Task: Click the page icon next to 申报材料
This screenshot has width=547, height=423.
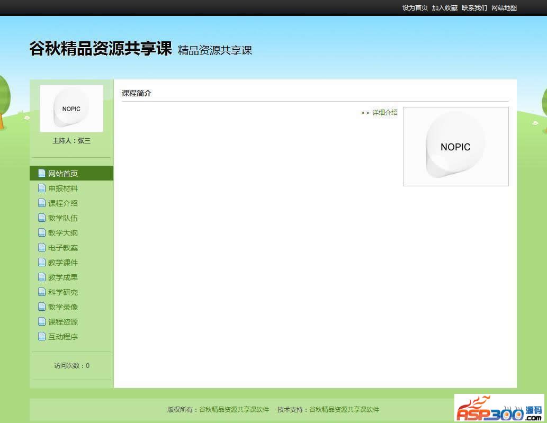Action: click(x=42, y=188)
